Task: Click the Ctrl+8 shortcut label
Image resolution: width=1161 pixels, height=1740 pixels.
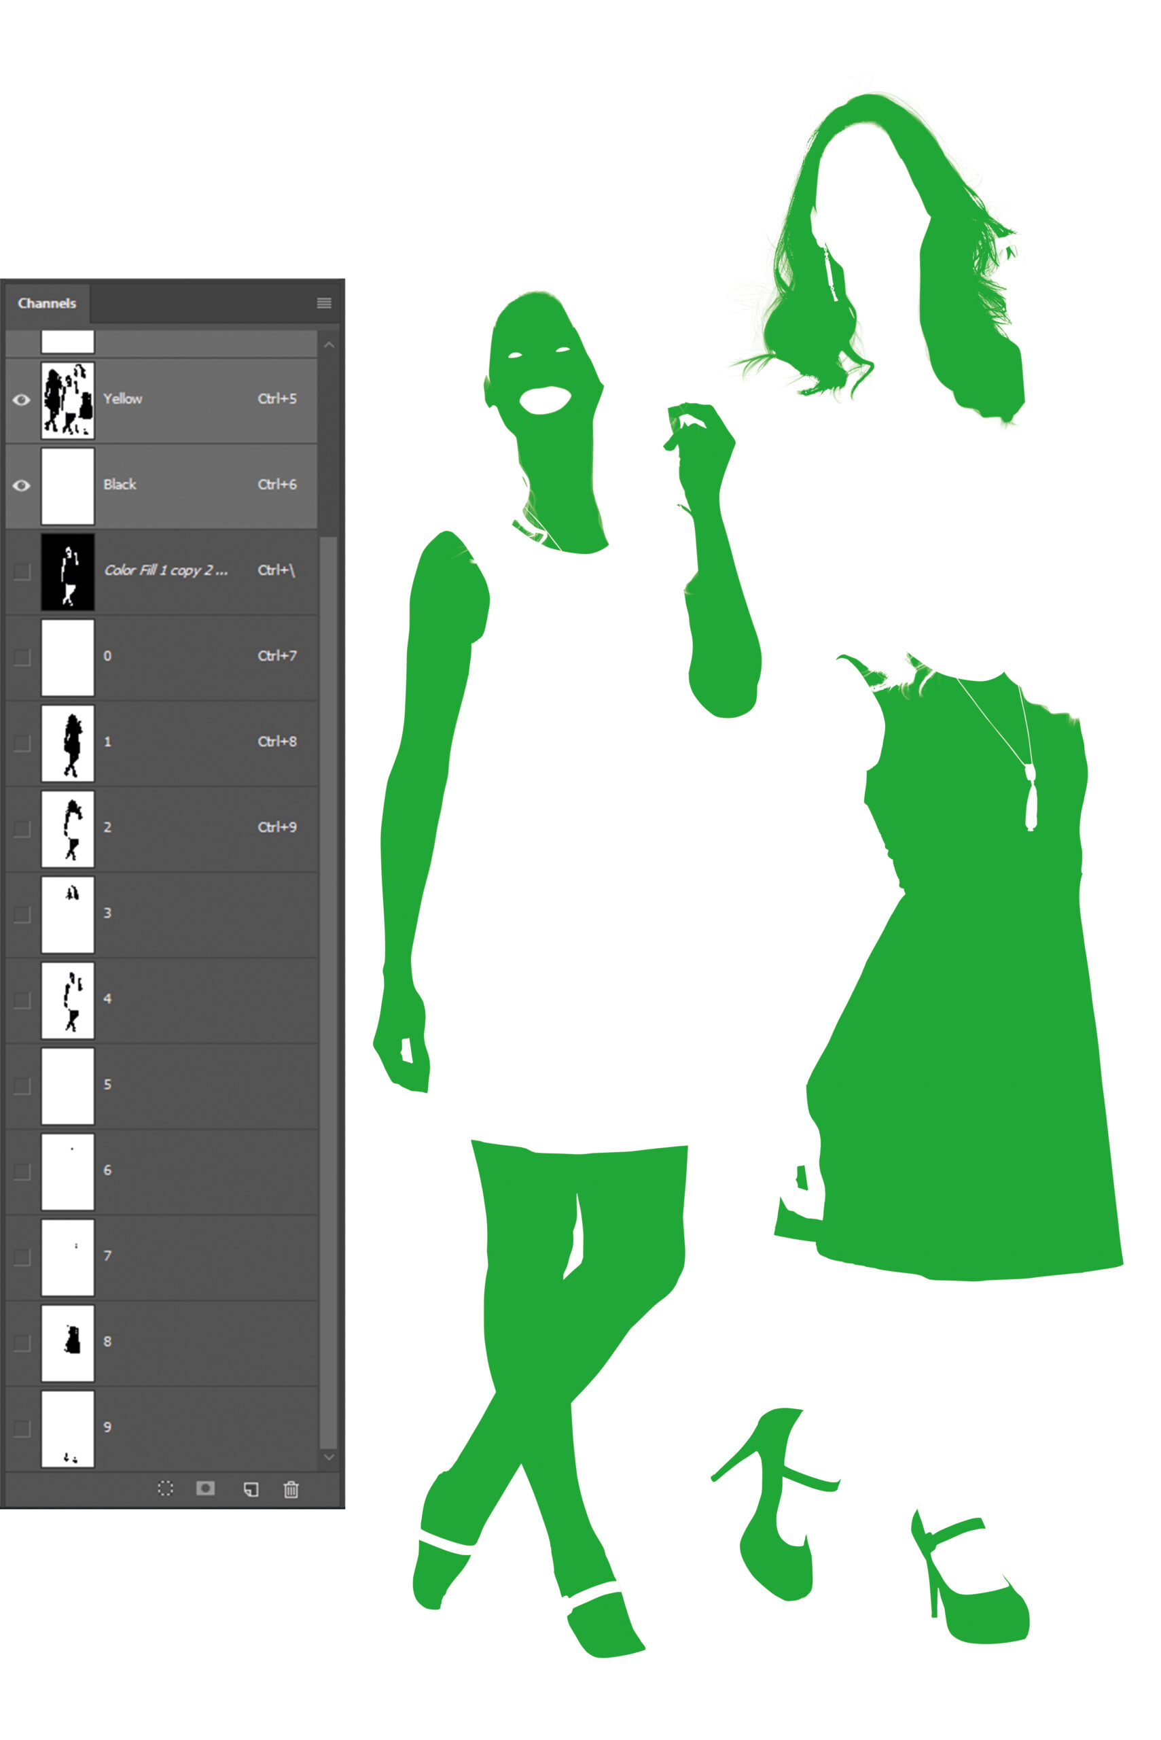Action: point(277,742)
